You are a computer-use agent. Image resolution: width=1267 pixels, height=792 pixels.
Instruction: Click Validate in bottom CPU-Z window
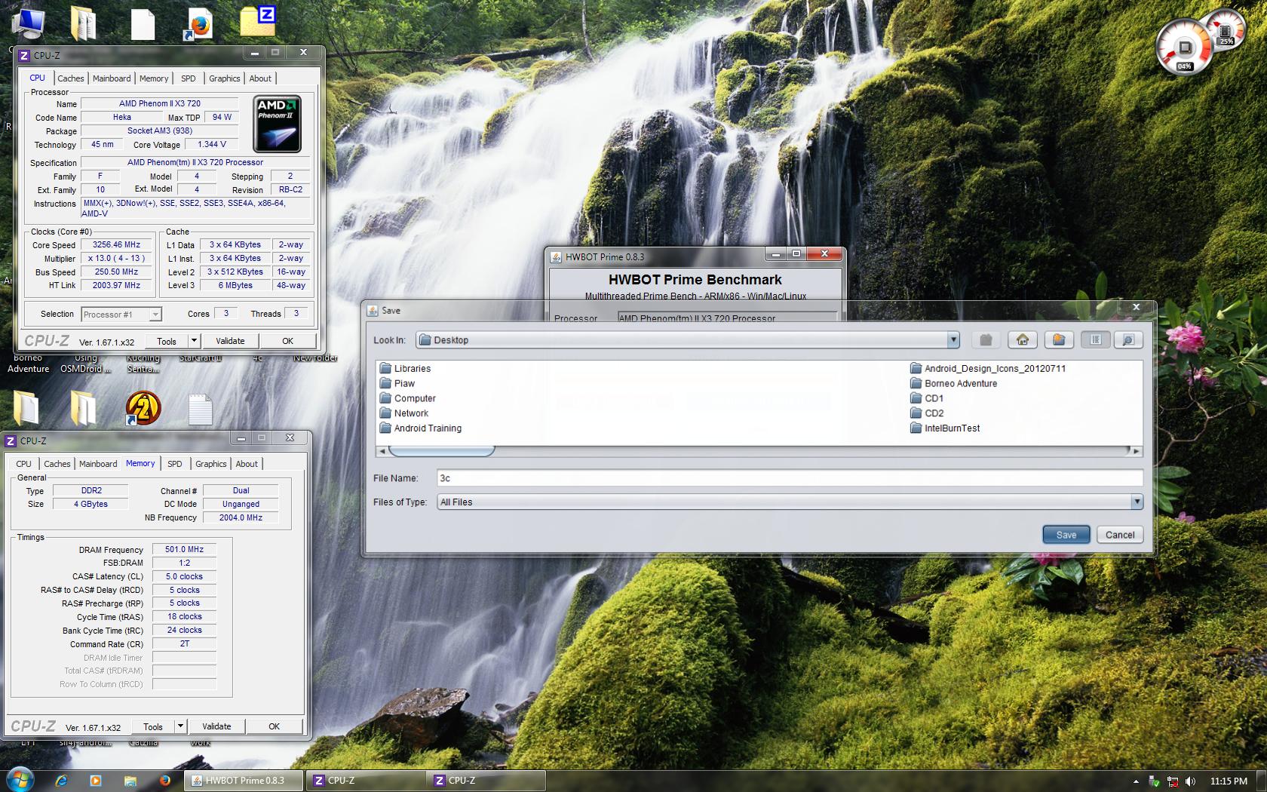(x=216, y=726)
